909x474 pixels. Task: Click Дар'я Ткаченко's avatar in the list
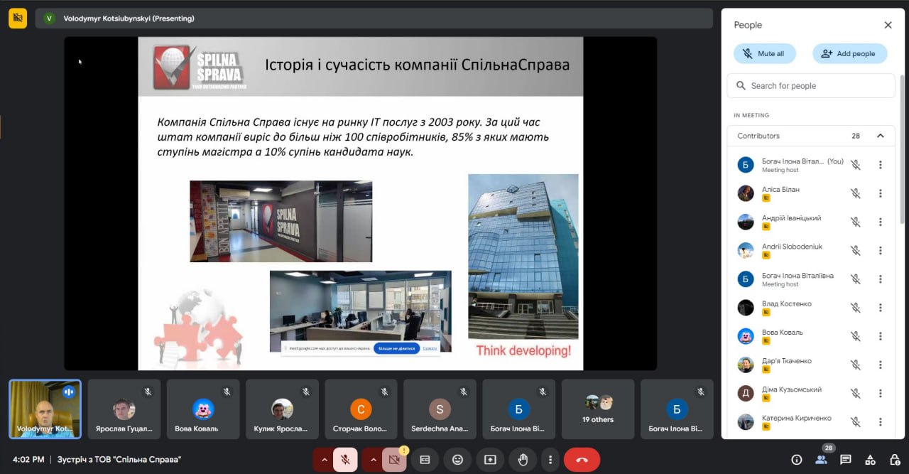(x=746, y=365)
